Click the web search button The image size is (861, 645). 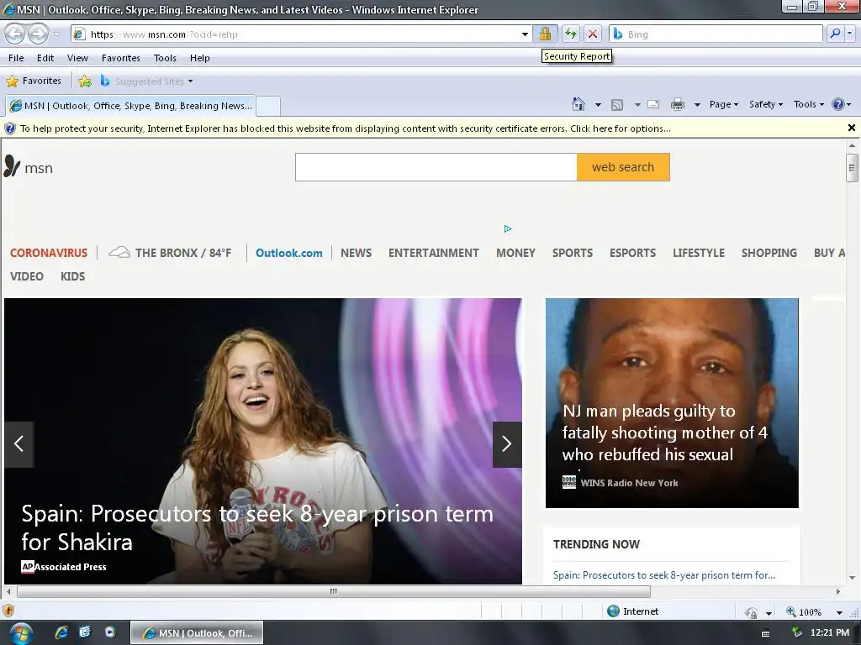coord(623,167)
